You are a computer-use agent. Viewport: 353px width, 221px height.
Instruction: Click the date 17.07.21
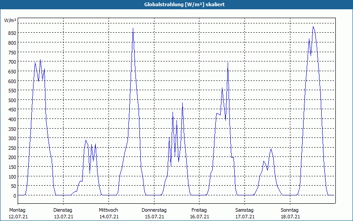245,217
